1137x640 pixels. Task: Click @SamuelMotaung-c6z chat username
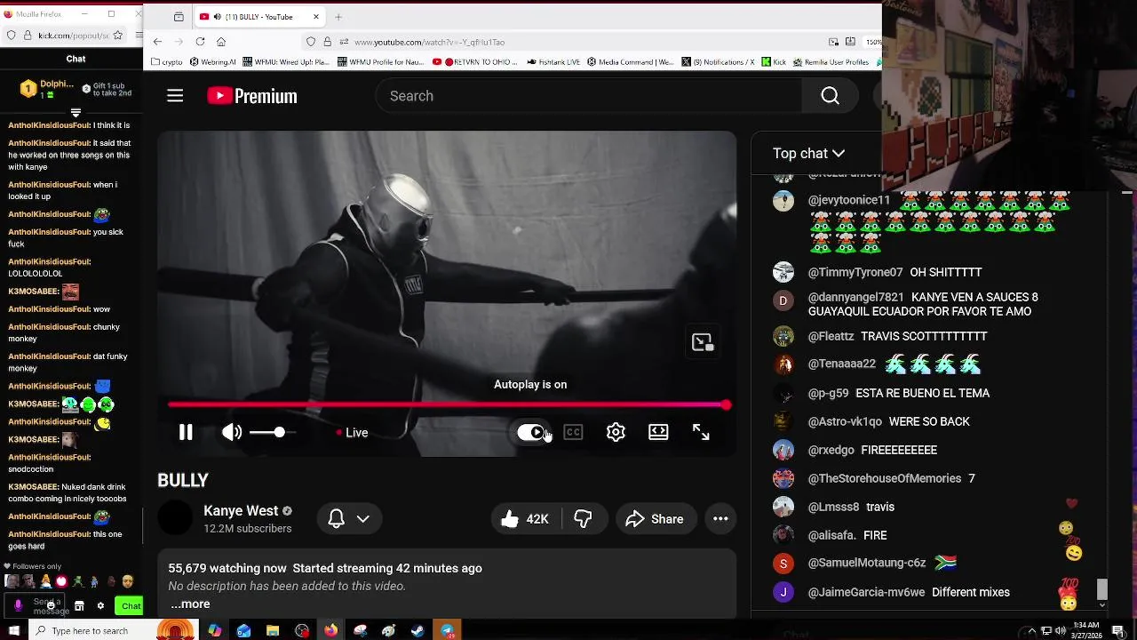[866, 564]
